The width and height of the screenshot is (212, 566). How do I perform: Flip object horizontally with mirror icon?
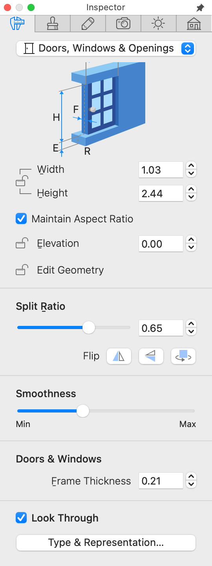(119, 356)
